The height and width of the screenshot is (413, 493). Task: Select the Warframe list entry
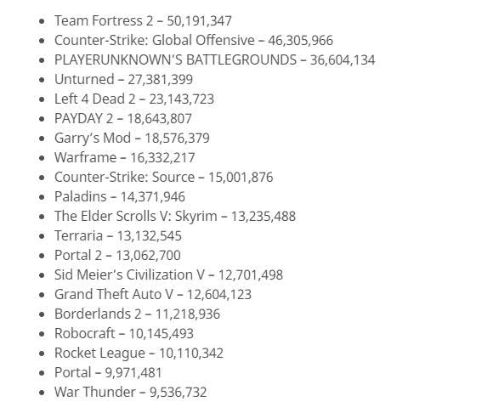click(125, 158)
